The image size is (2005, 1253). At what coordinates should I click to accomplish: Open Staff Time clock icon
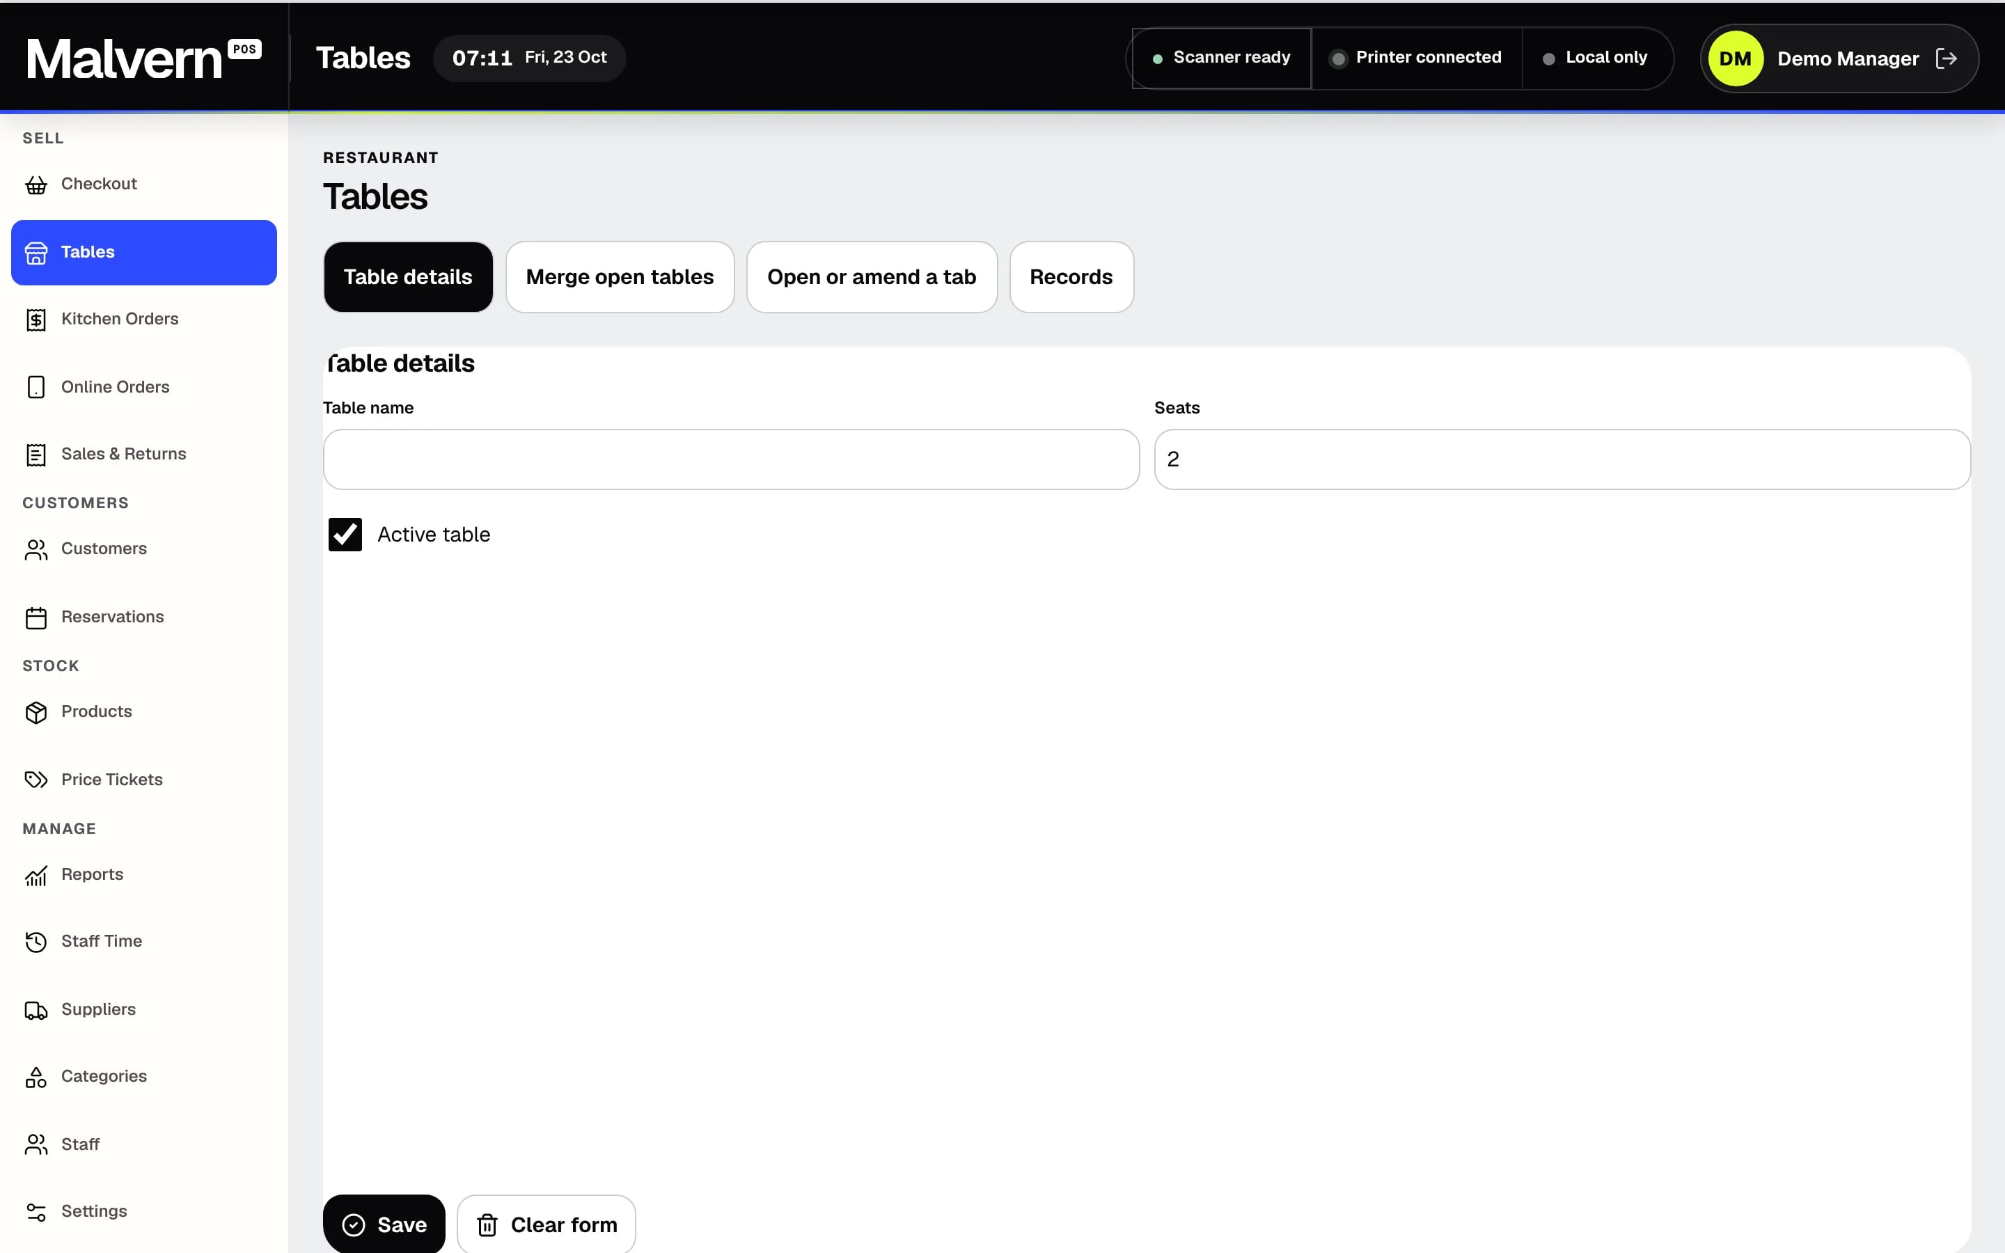click(36, 943)
